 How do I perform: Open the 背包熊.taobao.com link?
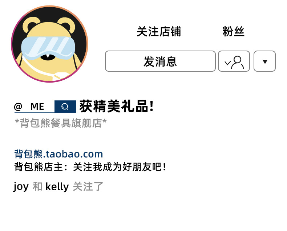tap(58, 154)
